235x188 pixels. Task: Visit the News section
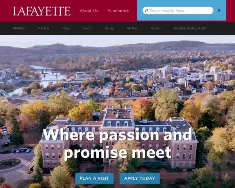(66, 28)
